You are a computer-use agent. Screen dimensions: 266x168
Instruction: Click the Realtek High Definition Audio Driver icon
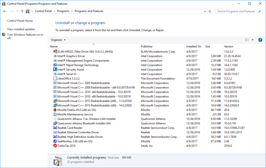[55, 137]
